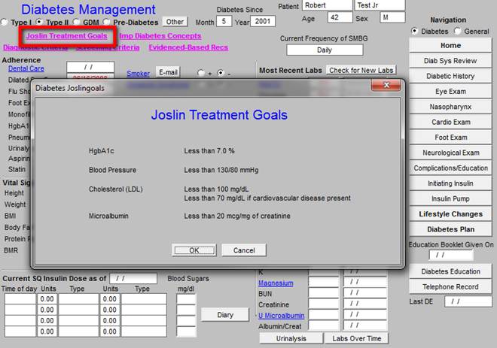Open Evidenced-Based Recs link

point(188,47)
